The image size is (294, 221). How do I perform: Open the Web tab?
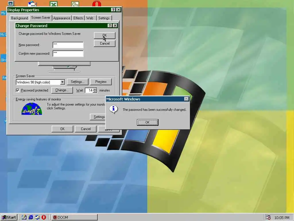(x=90, y=18)
